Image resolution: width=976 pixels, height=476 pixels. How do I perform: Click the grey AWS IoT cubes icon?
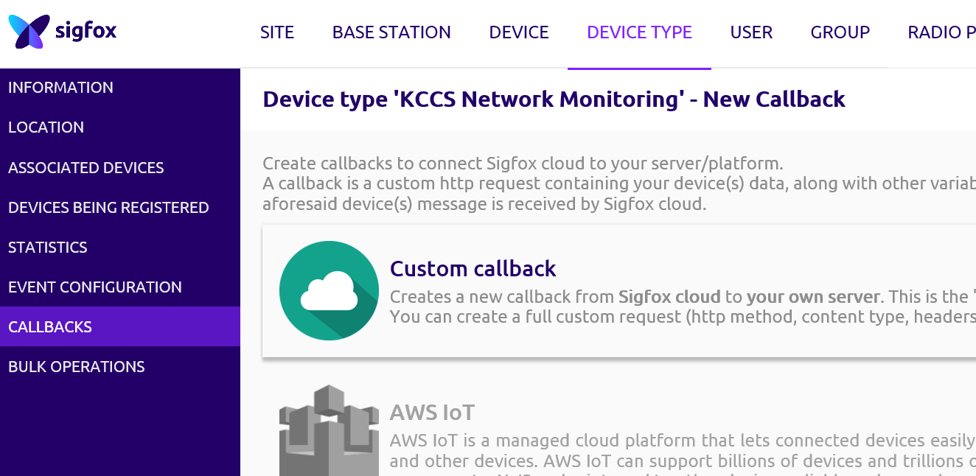(329, 430)
